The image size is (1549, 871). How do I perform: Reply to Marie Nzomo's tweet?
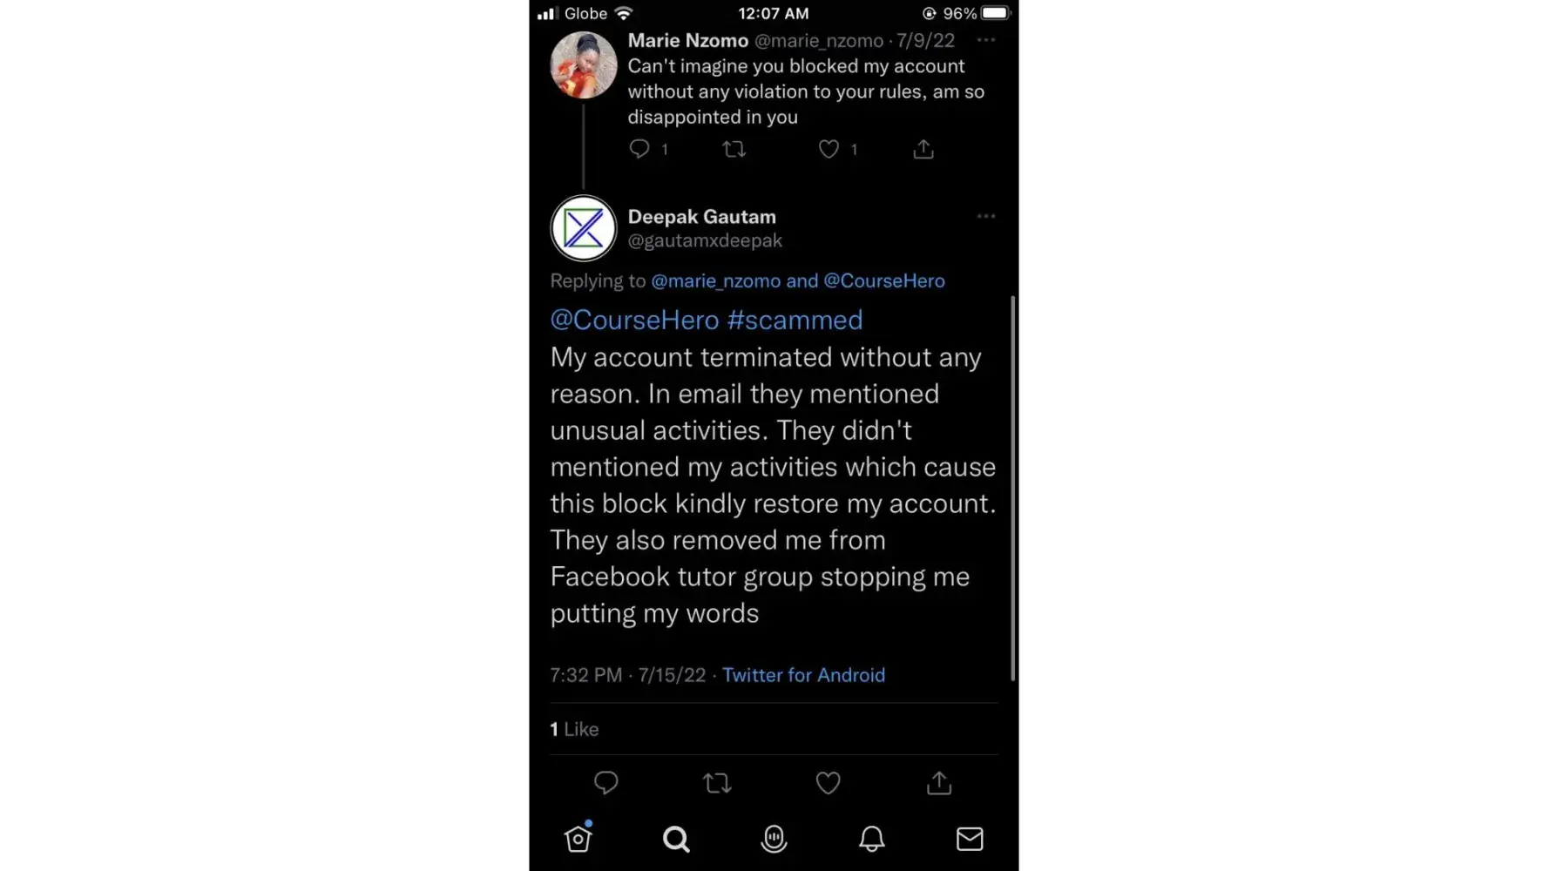click(639, 149)
